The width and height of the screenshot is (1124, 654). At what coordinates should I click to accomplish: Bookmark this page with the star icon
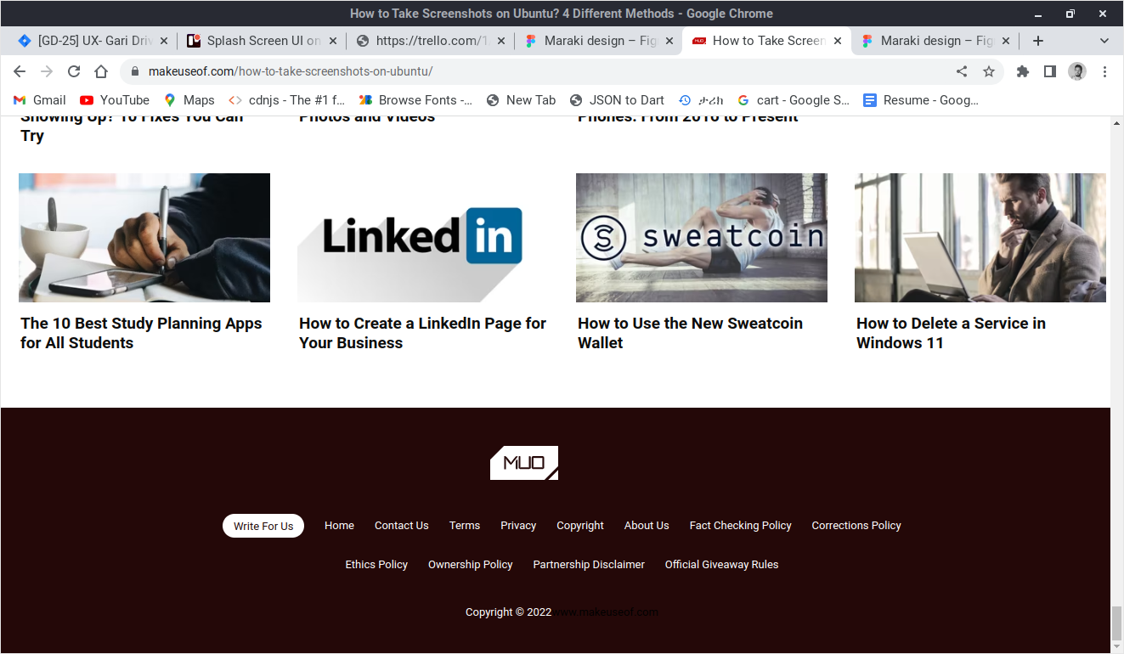(x=989, y=71)
